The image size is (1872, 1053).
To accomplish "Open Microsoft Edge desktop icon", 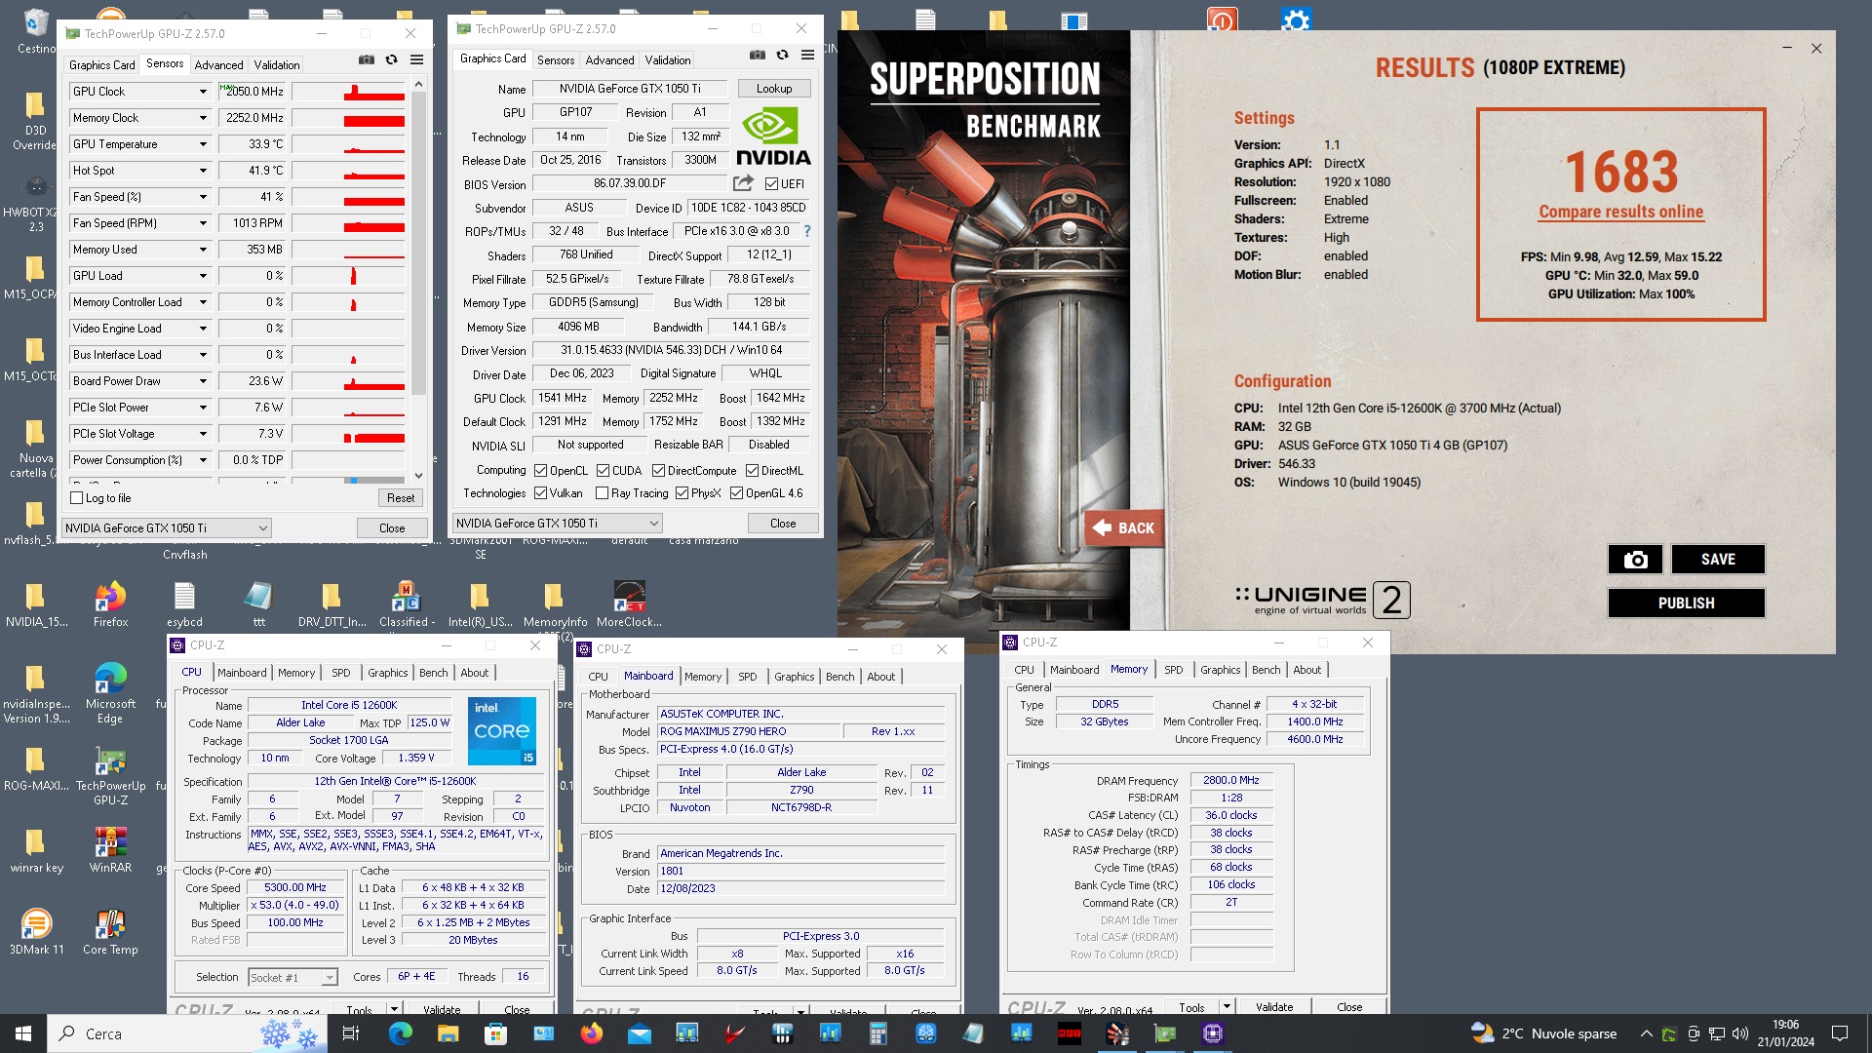I will pyautogui.click(x=110, y=692).
